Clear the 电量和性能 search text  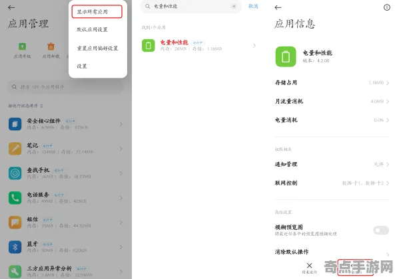[x=234, y=7]
